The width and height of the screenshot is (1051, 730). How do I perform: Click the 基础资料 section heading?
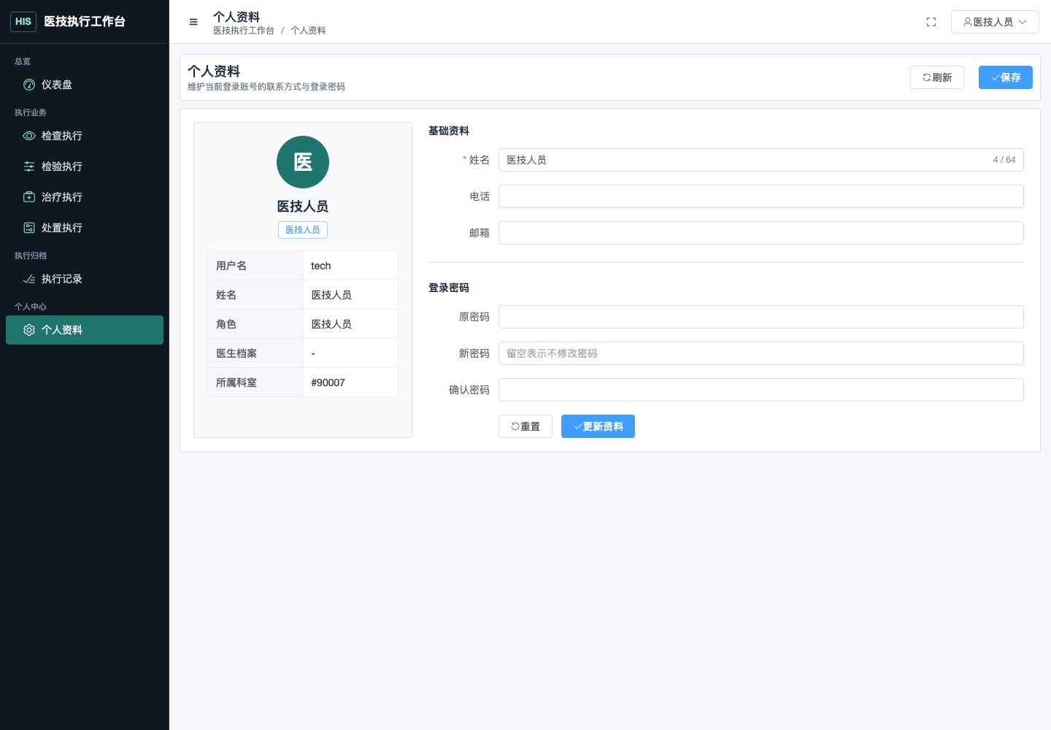point(449,131)
